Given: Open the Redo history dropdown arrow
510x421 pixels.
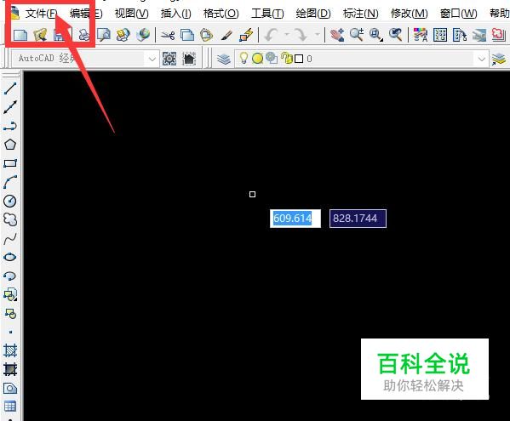Looking at the screenshot, I should pyautogui.click(x=317, y=34).
